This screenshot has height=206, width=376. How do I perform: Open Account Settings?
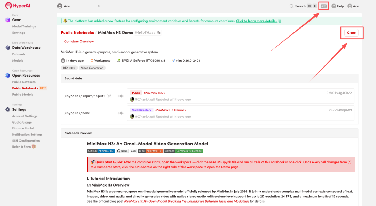point(25,116)
